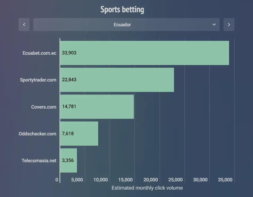Image resolution: width=253 pixels, height=197 pixels.
Task: Click the 33,903 value label
Action: point(69,53)
